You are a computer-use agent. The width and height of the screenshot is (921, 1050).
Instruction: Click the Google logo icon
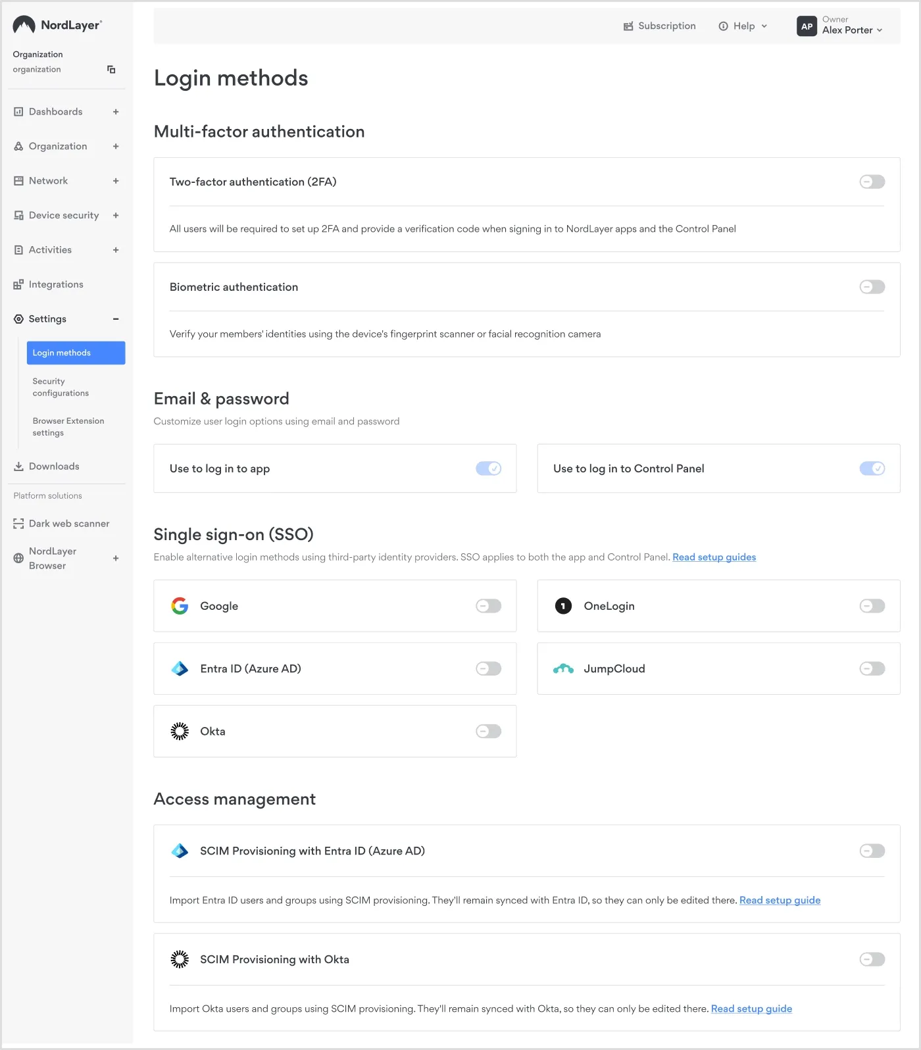tap(180, 606)
